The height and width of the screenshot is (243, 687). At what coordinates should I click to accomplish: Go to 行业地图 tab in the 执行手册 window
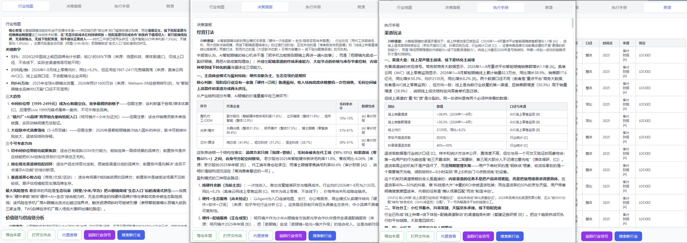tap(404, 8)
